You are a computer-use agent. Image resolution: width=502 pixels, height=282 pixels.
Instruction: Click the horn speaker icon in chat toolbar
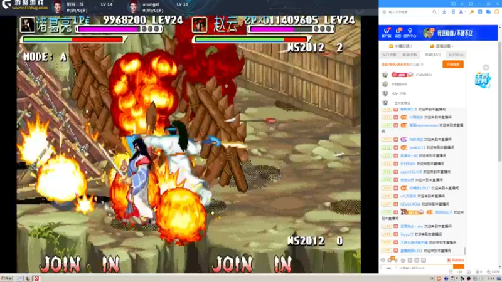tap(397, 260)
